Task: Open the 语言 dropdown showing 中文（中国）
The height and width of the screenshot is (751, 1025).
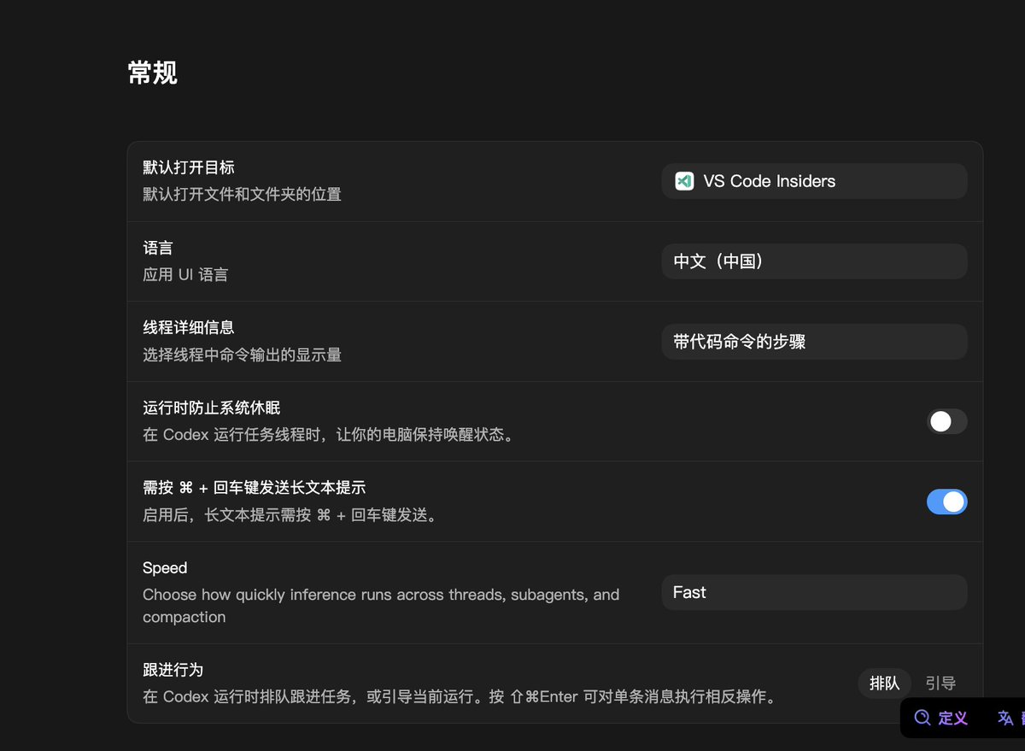Action: [x=813, y=261]
